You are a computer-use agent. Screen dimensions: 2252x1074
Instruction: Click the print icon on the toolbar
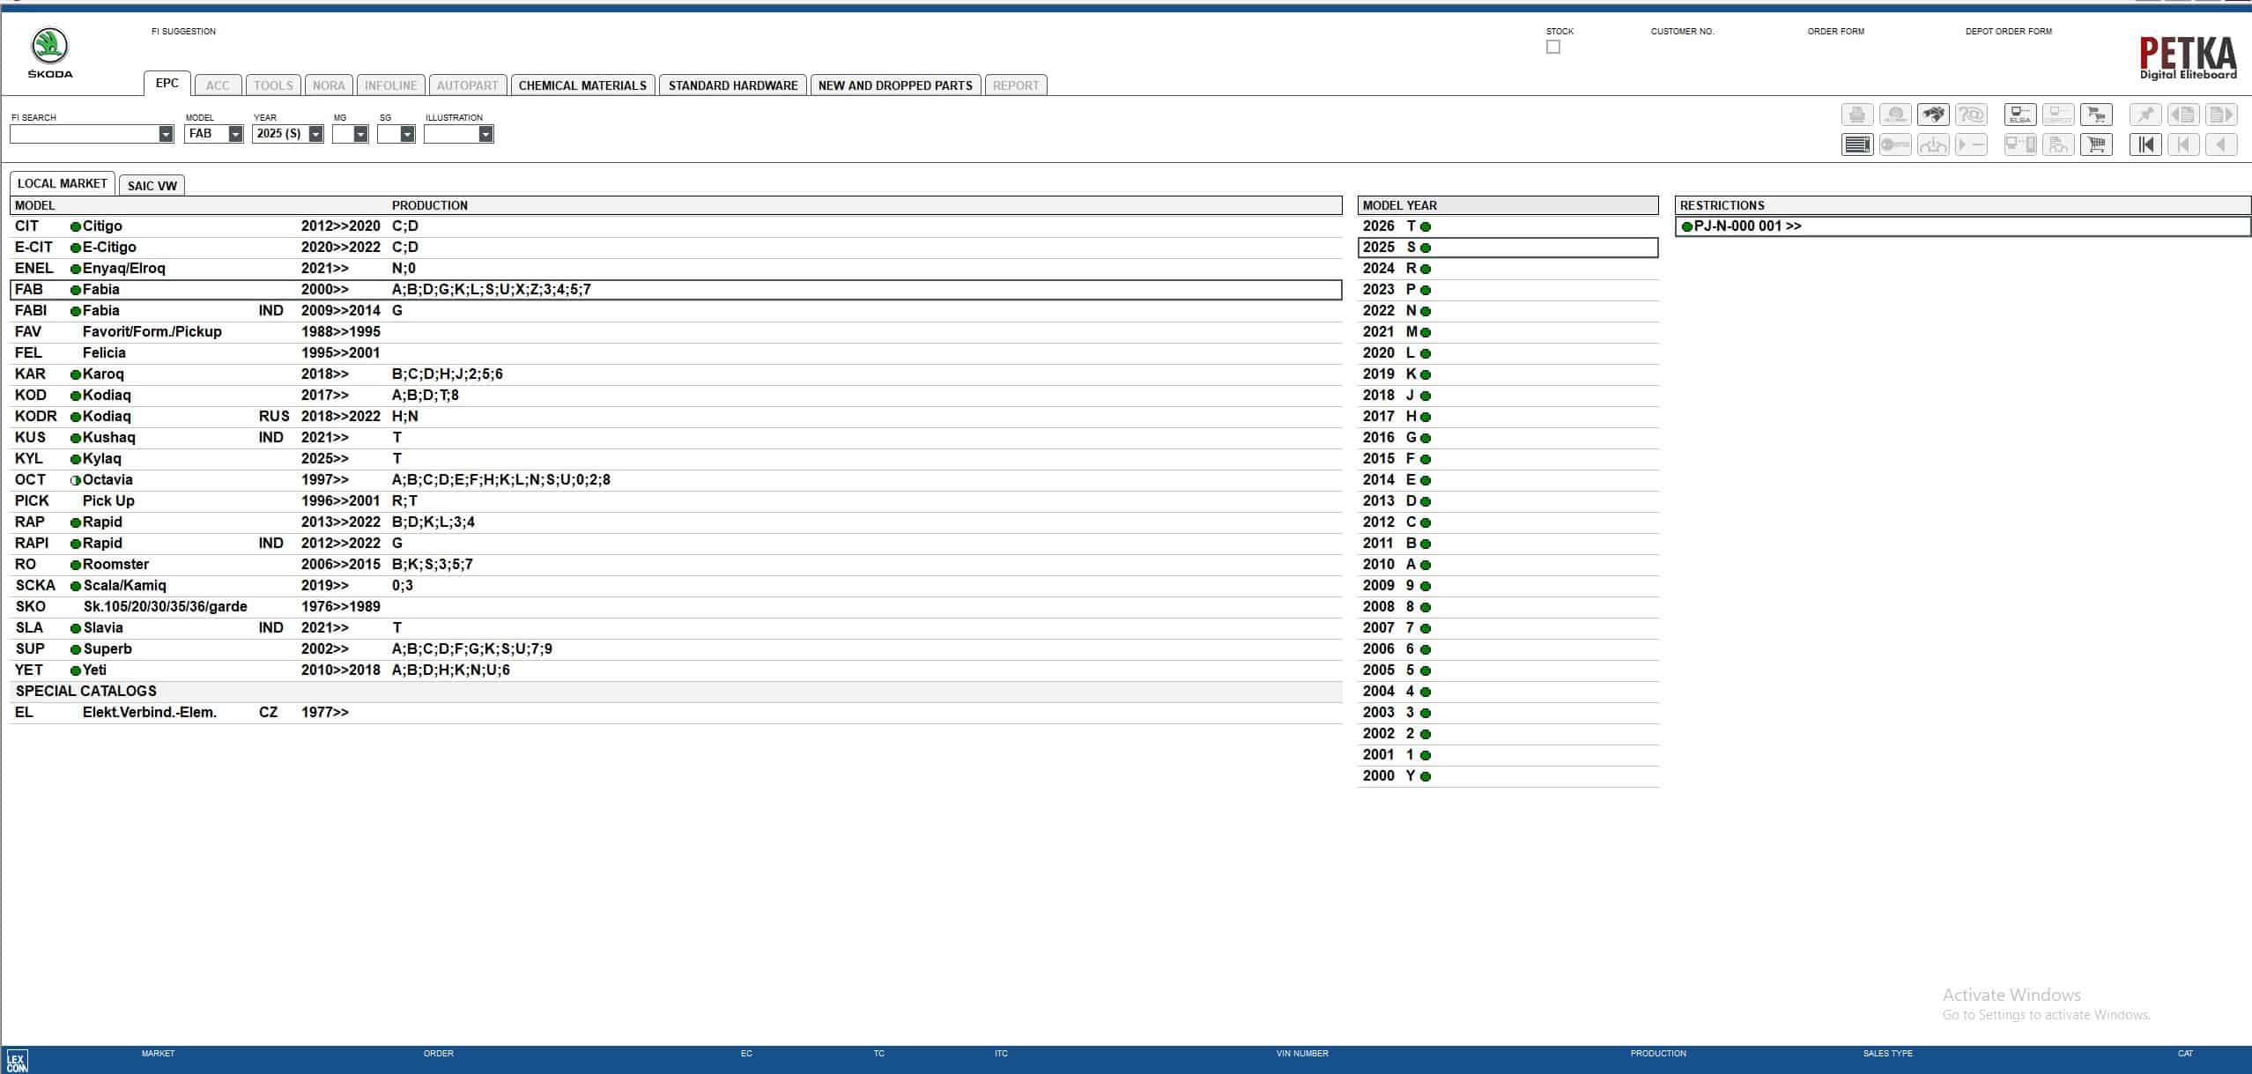1857,115
